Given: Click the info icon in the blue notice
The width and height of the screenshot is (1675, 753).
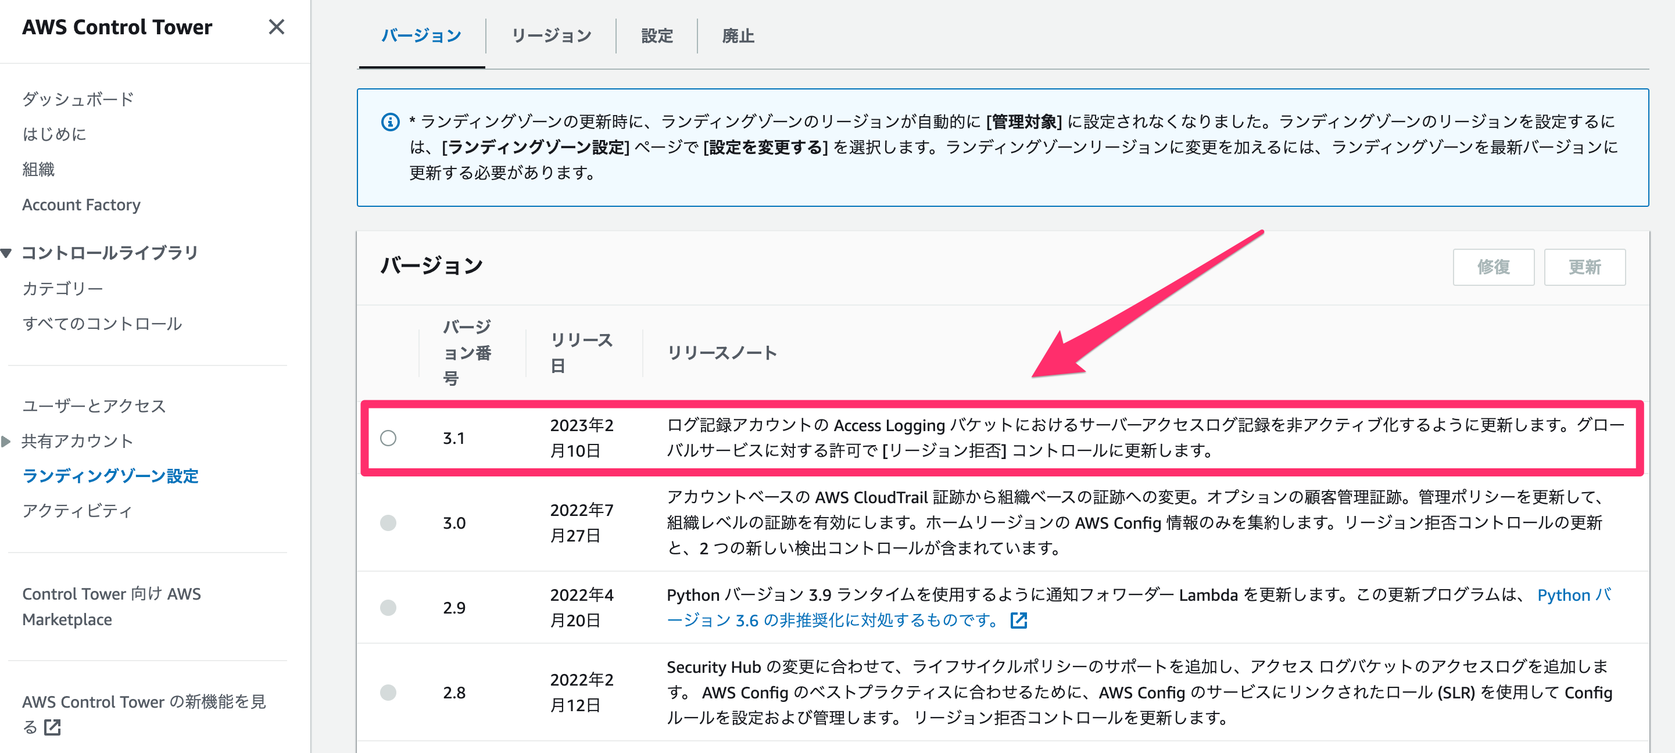Looking at the screenshot, I should [x=390, y=121].
